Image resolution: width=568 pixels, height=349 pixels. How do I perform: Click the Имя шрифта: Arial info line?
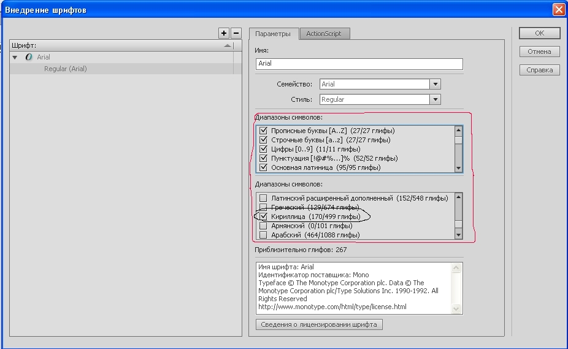[286, 267]
